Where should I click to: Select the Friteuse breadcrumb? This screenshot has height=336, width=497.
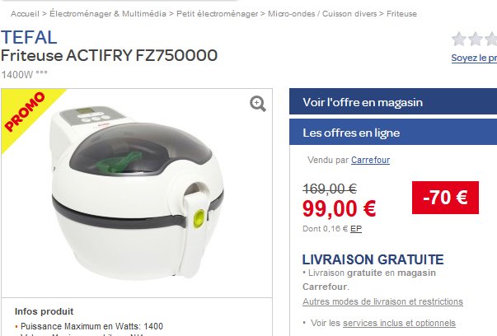[x=401, y=14]
